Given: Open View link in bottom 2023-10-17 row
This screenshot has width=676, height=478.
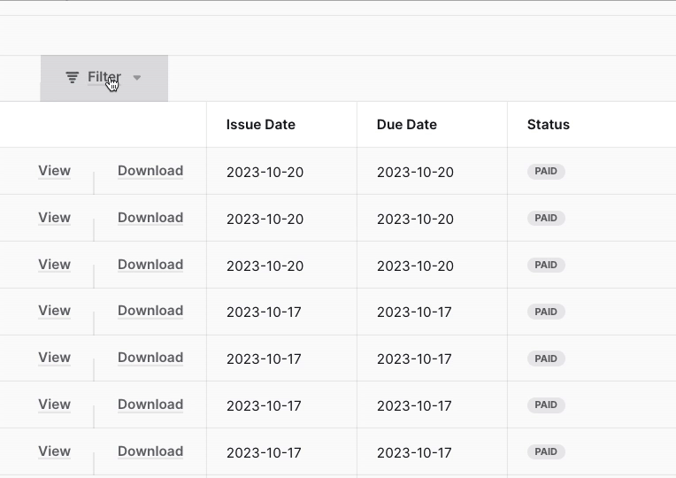Looking at the screenshot, I should pos(54,451).
